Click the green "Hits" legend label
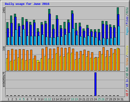Image resolution: width=130 pixels, height=102 pixels. [127, 10]
